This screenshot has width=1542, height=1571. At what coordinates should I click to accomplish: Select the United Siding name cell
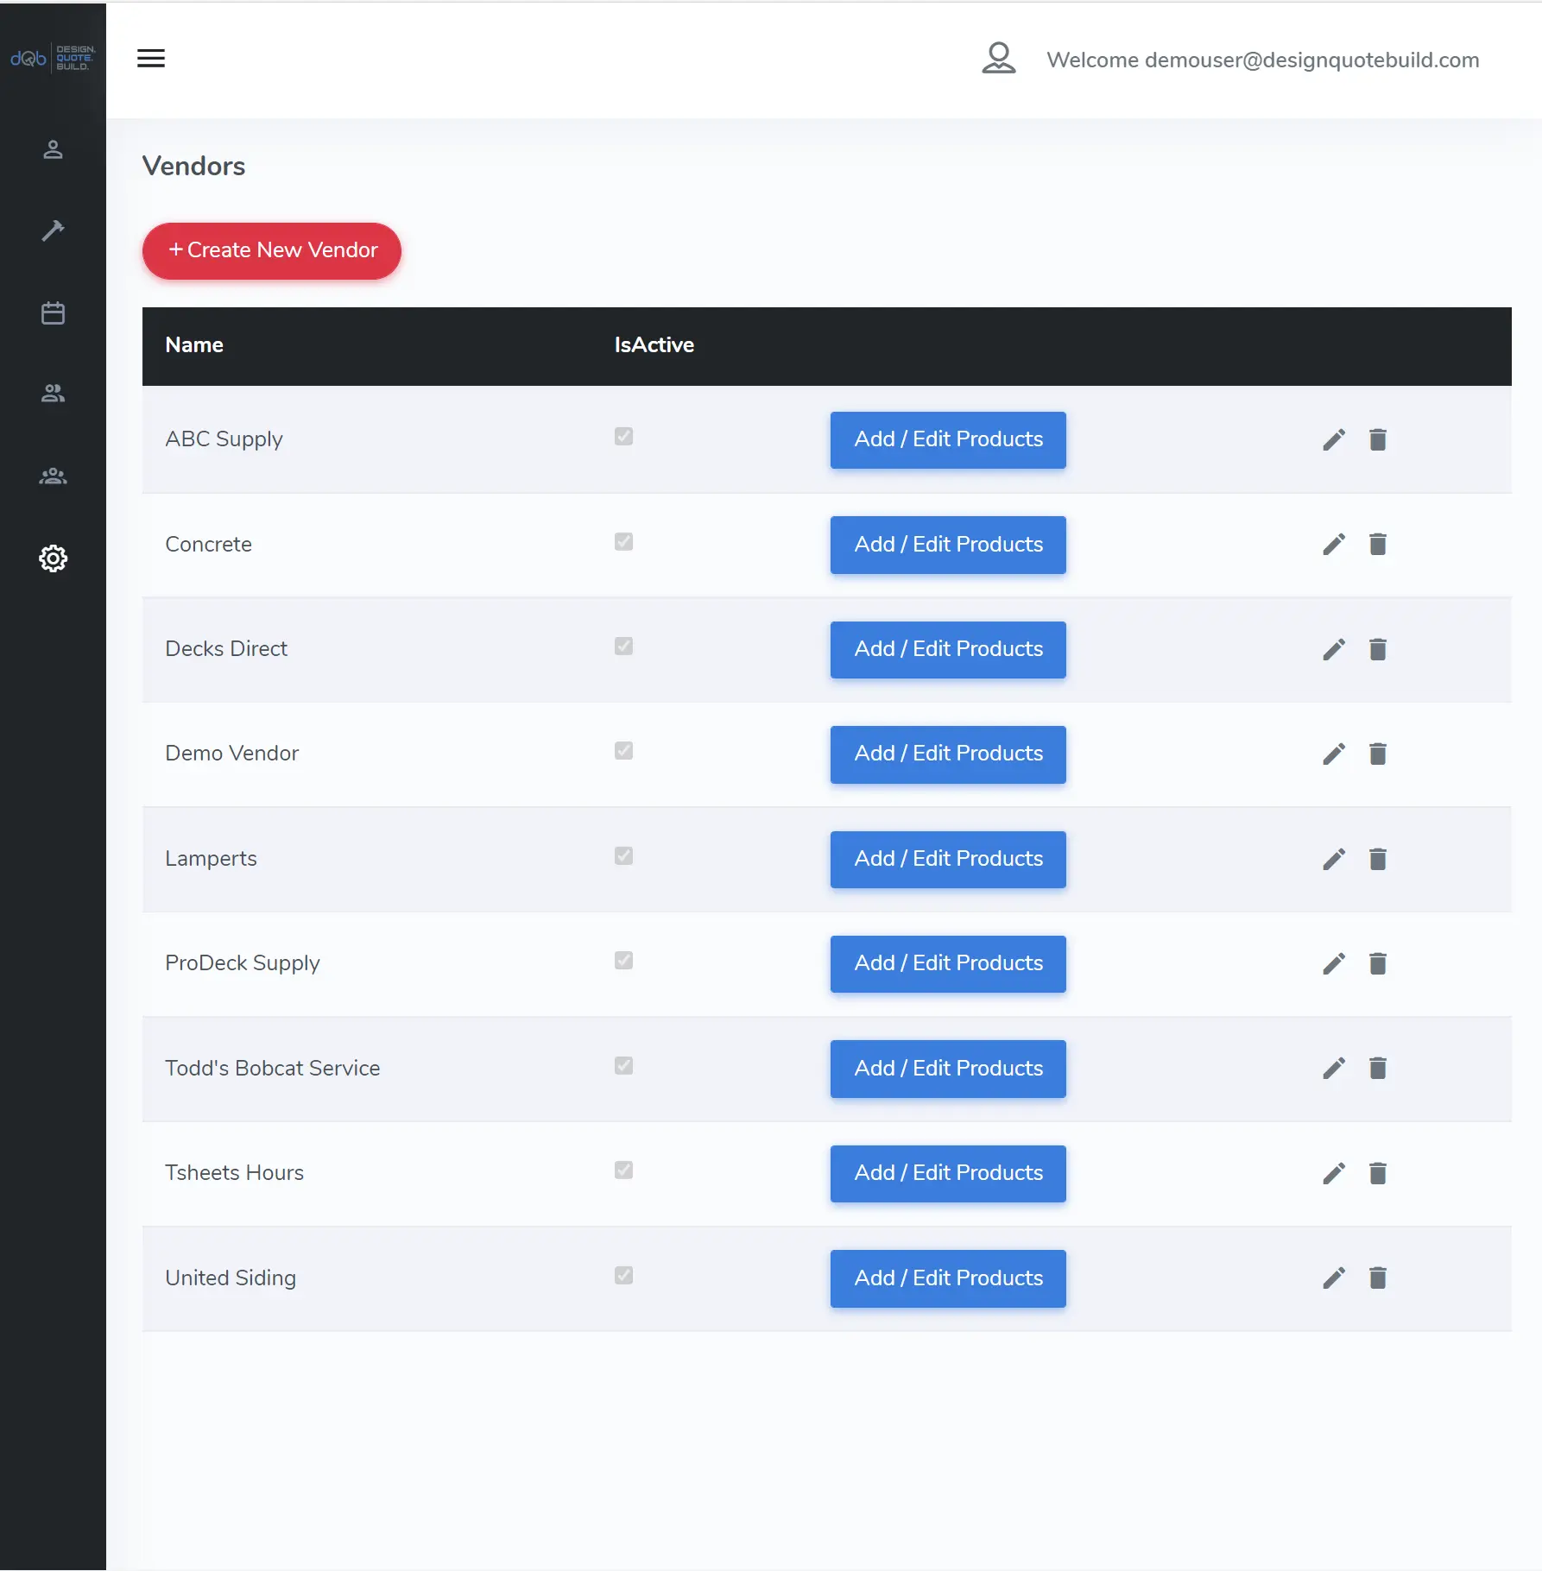[x=230, y=1278]
